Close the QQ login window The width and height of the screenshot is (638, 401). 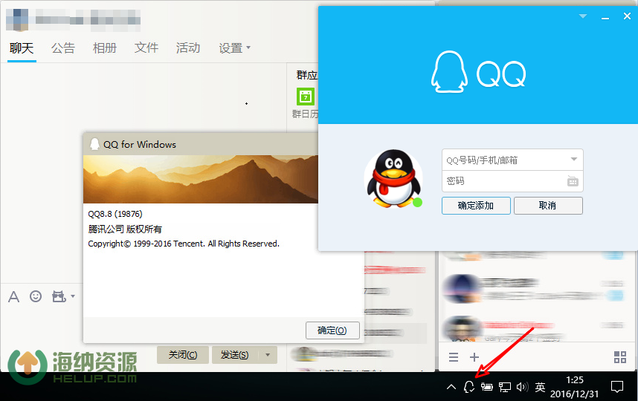coord(627,16)
